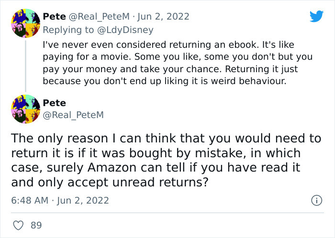Open the 6:48 AM · Jun 2, 2022 timestamp

pyautogui.click(x=60, y=200)
